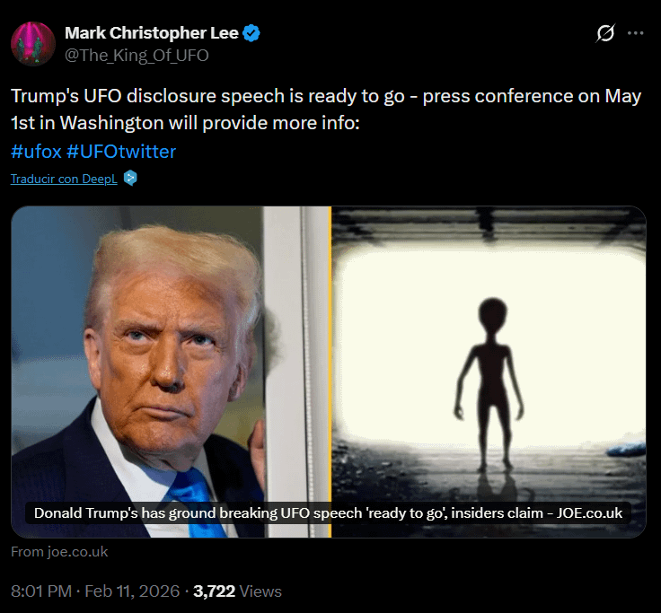This screenshot has height=613, width=661.
Task: Follow the #ufox hashtag
Action: coord(36,152)
